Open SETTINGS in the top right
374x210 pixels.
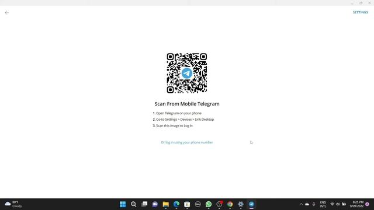pyautogui.click(x=360, y=12)
